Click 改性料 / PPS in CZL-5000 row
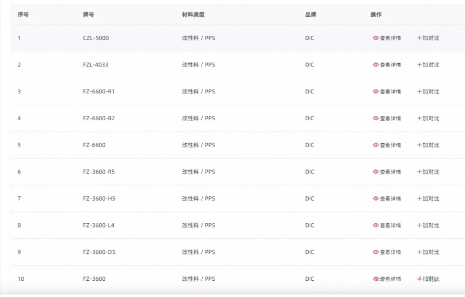This screenshot has width=465, height=297. coord(198,38)
